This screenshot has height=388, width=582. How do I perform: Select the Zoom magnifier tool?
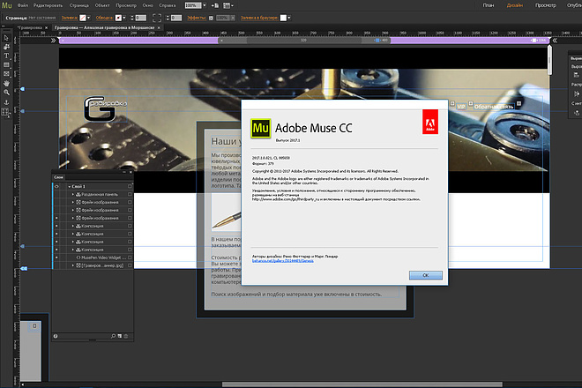click(6, 92)
